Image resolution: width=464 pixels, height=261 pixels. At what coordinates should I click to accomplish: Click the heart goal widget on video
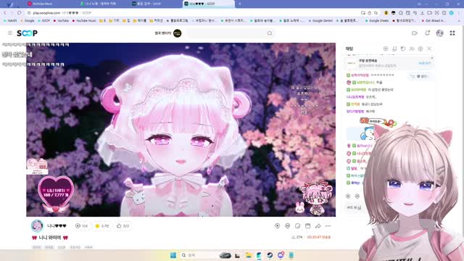click(56, 194)
